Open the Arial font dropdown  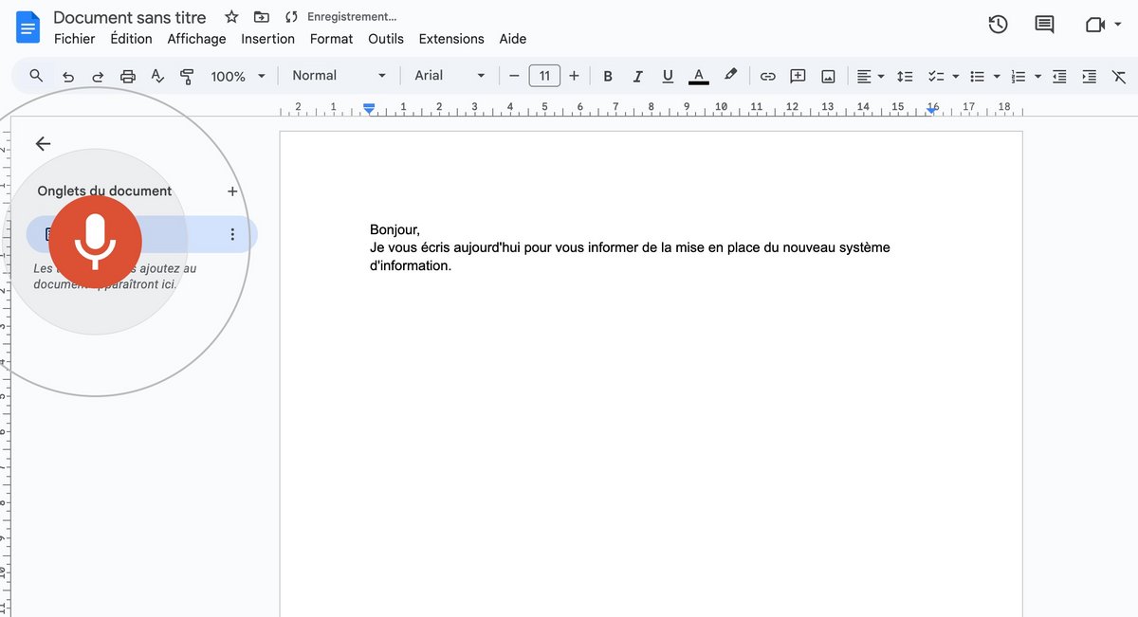450,76
